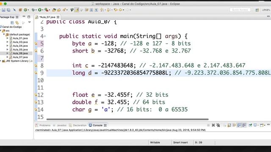Maximize the Package Explorer panel
The width and height of the screenshot is (271, 152).
pyautogui.click(x=29, y=17)
